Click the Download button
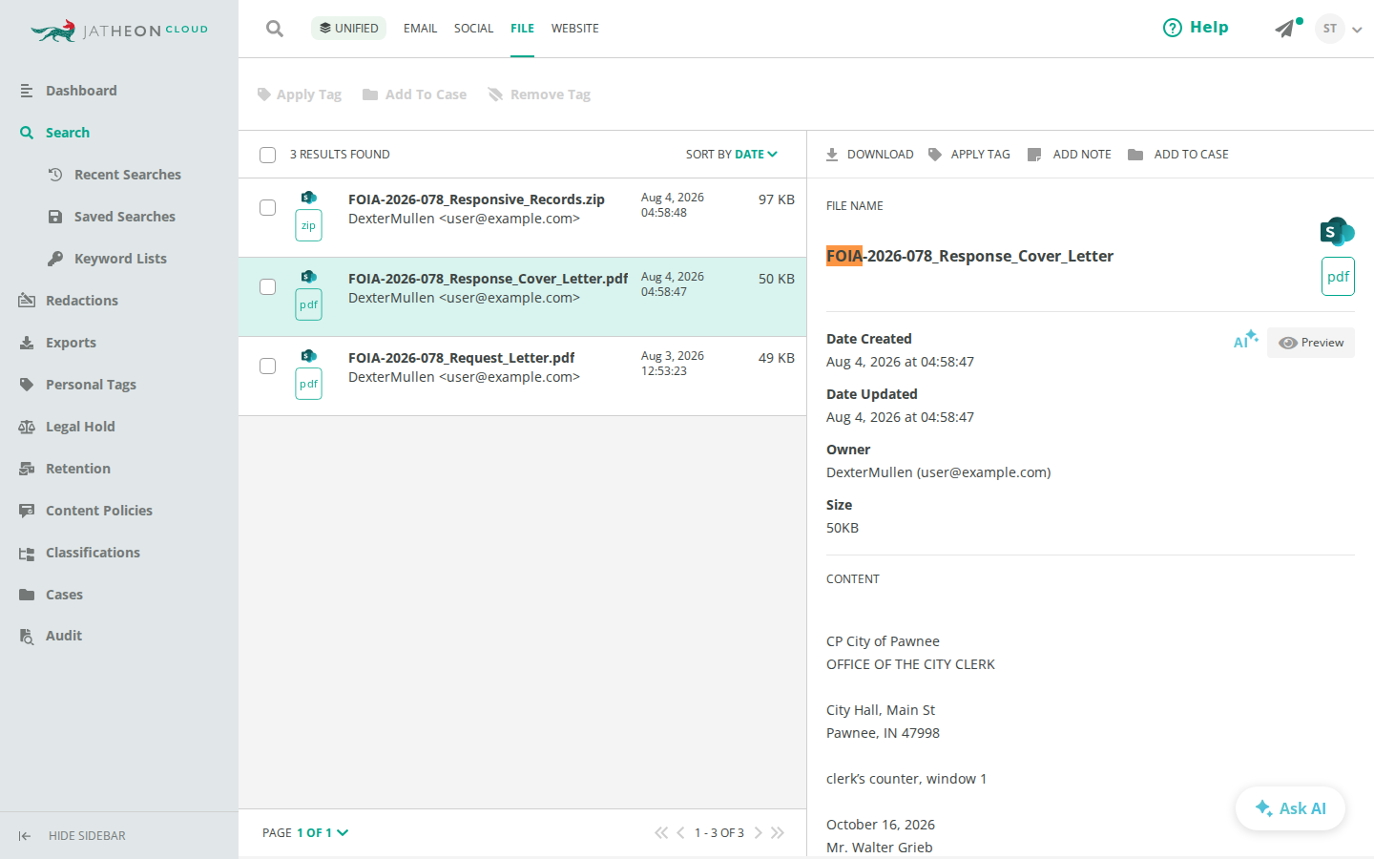 click(869, 155)
